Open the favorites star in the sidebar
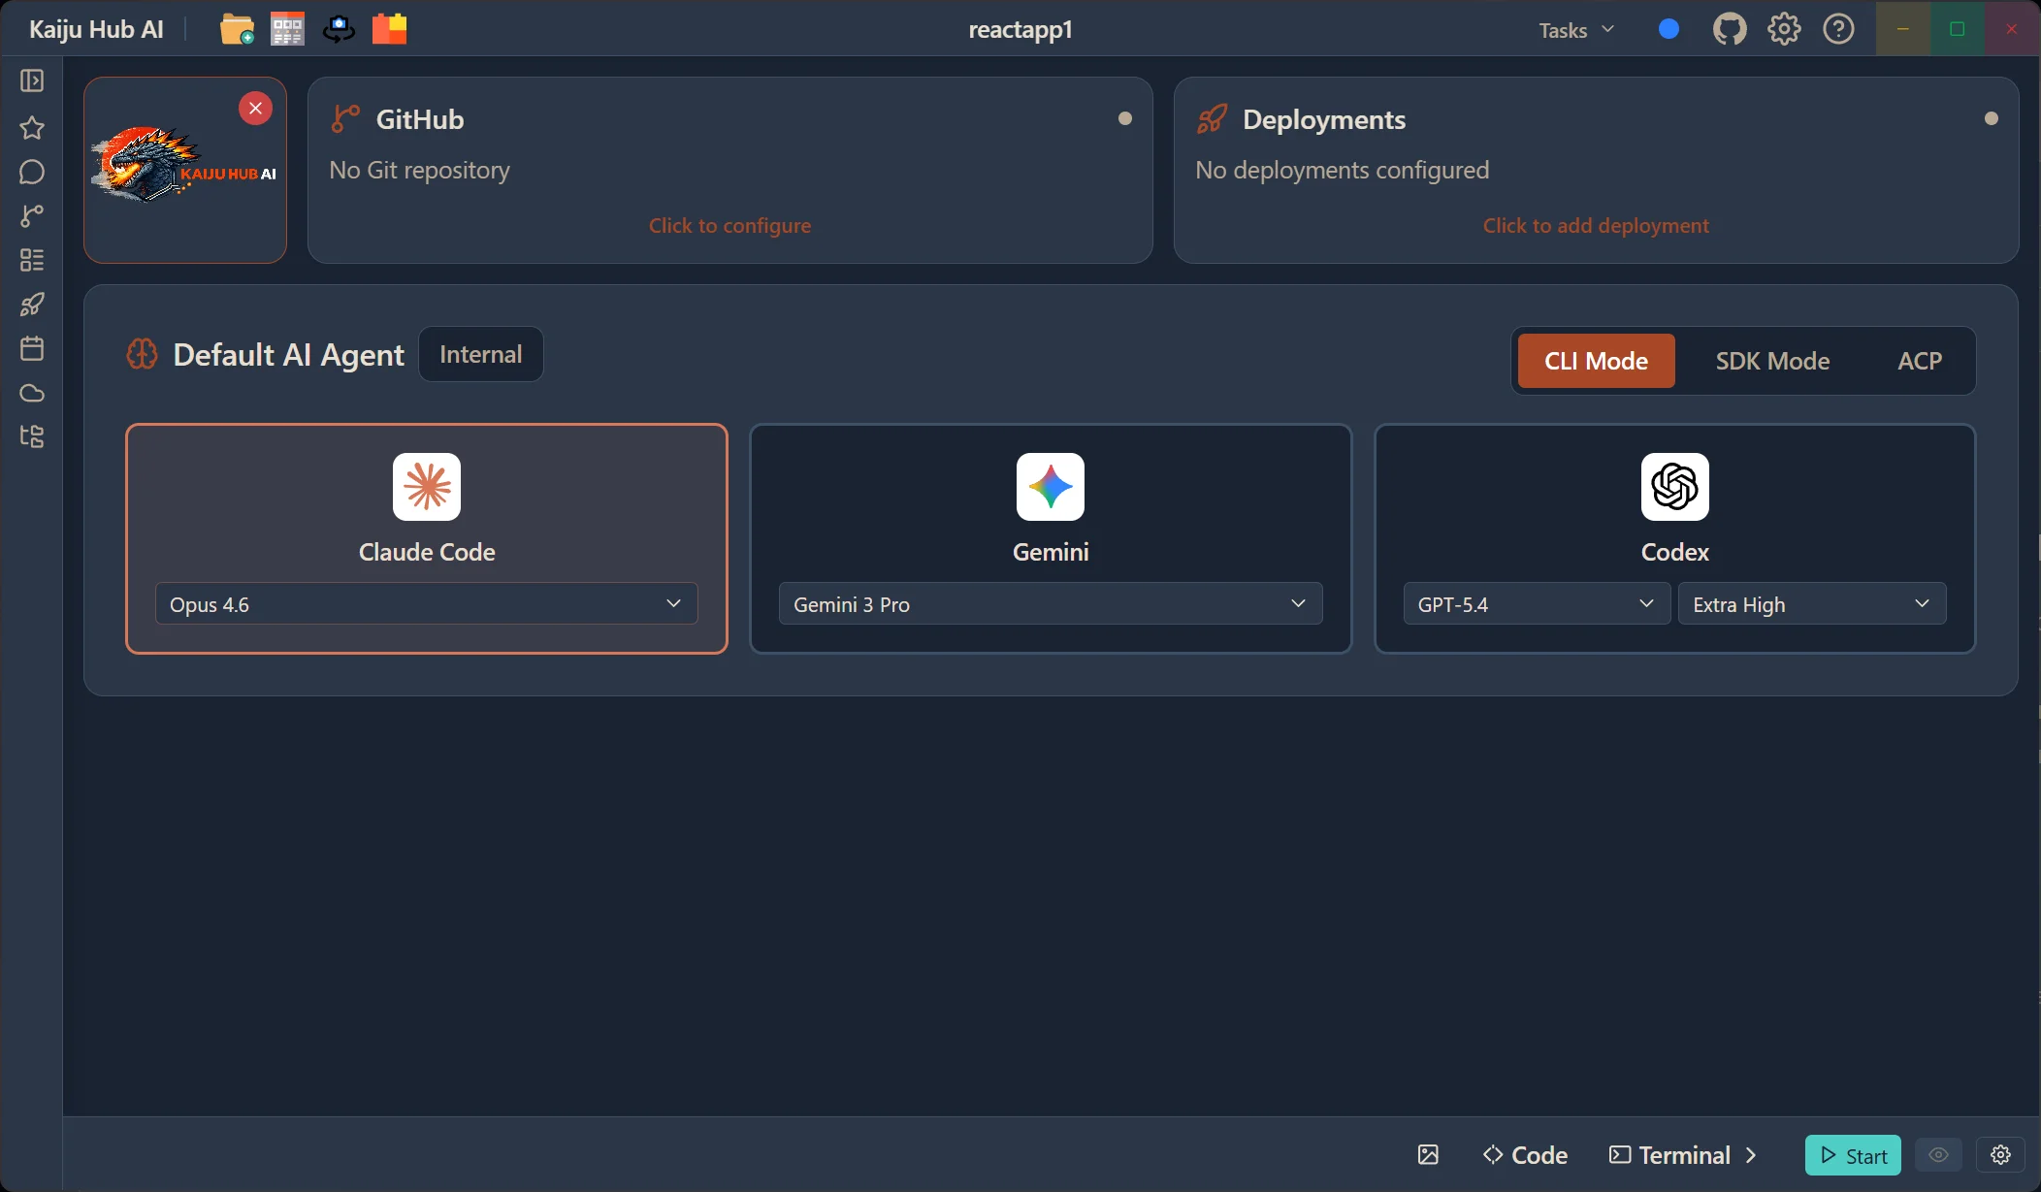Viewport: 2041px width, 1192px height. 32,127
